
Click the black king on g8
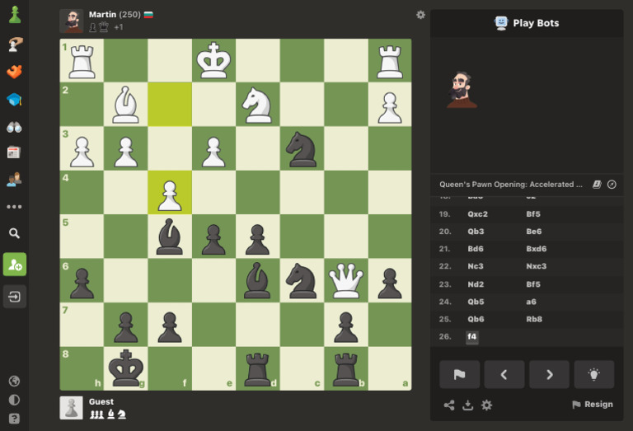point(126,368)
